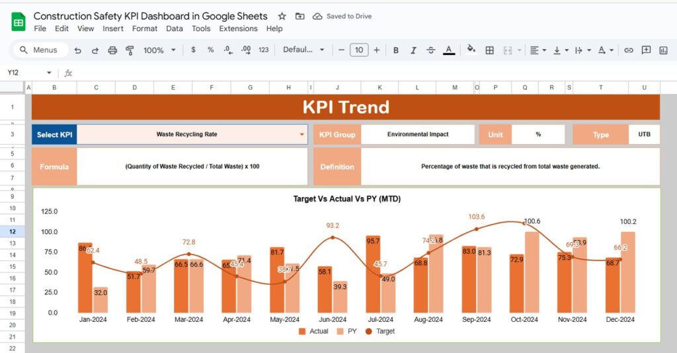Format as percent

pos(211,50)
